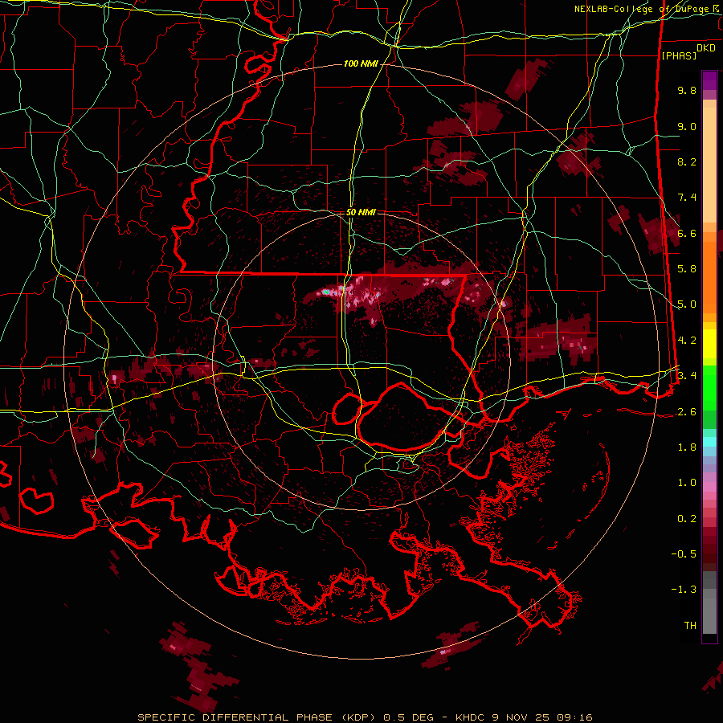
Task: Click the 9.0 value on the color scale
Action: [x=687, y=126]
